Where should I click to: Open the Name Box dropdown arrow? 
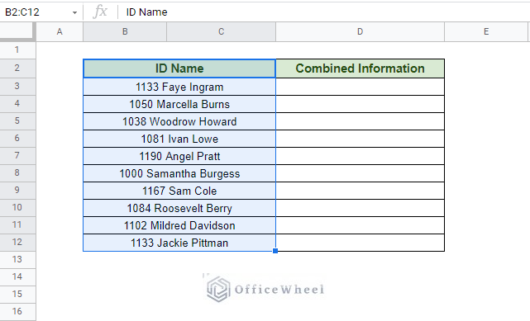(x=74, y=12)
